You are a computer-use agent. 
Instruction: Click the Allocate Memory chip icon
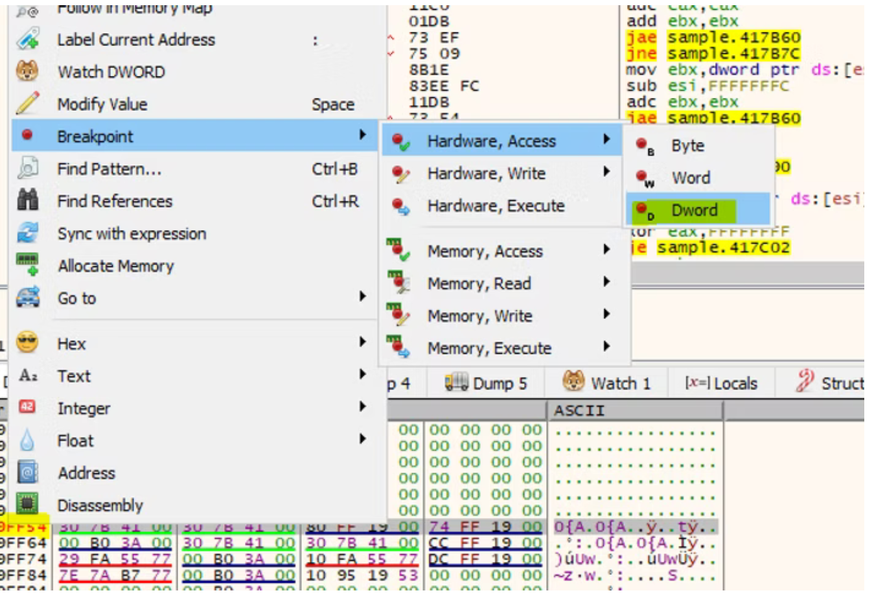(27, 266)
